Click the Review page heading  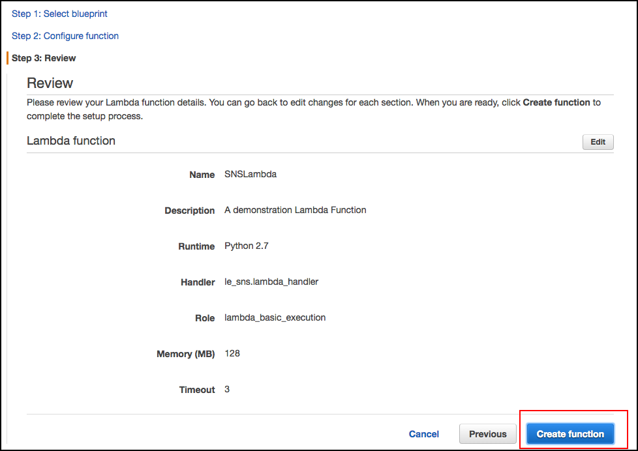click(x=50, y=83)
